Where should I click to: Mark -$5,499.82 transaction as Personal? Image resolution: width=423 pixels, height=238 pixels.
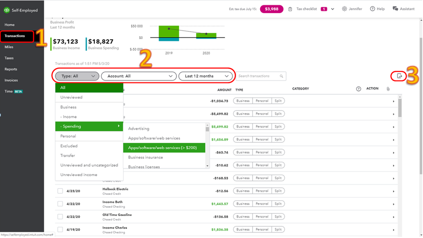pyautogui.click(x=262, y=114)
